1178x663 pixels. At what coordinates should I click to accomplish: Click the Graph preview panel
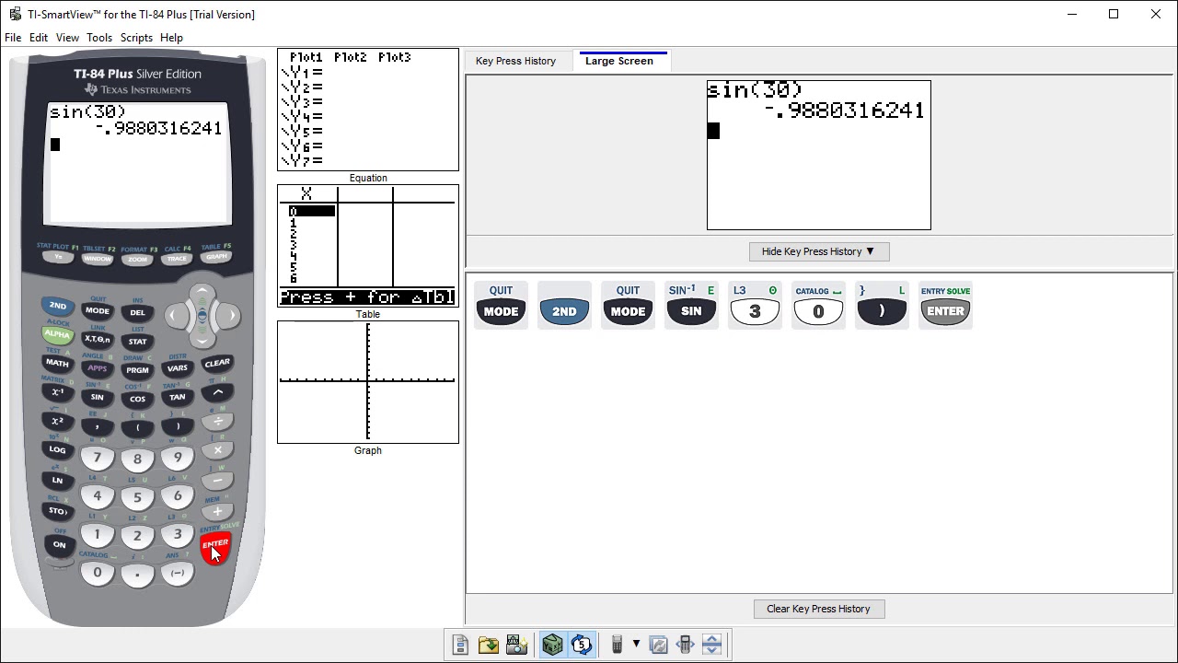pyautogui.click(x=368, y=381)
